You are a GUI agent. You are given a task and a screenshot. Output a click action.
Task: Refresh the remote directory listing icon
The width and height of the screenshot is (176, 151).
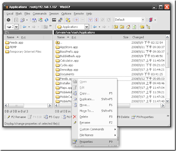[134, 27]
